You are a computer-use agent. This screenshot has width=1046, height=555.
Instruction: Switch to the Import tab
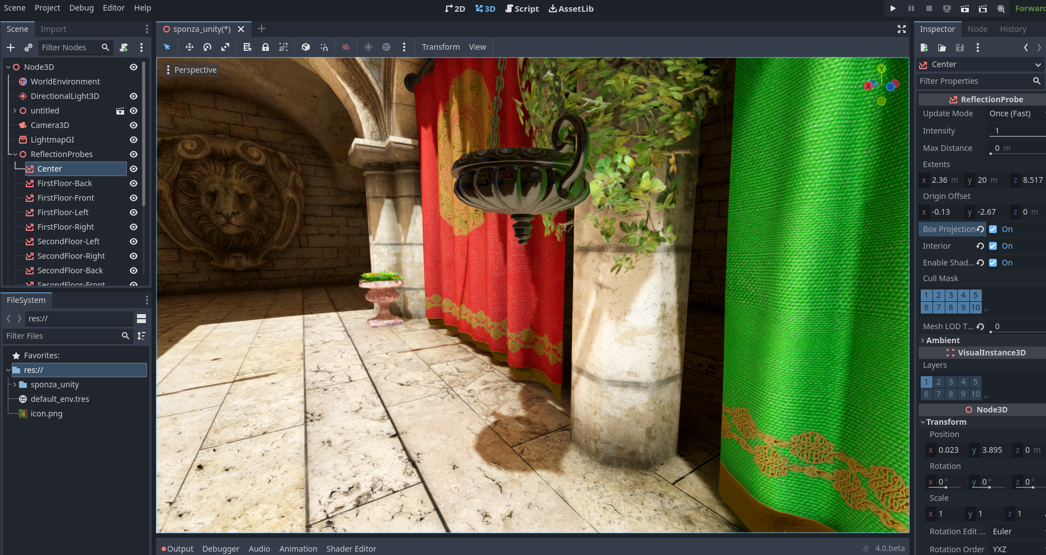(53, 29)
